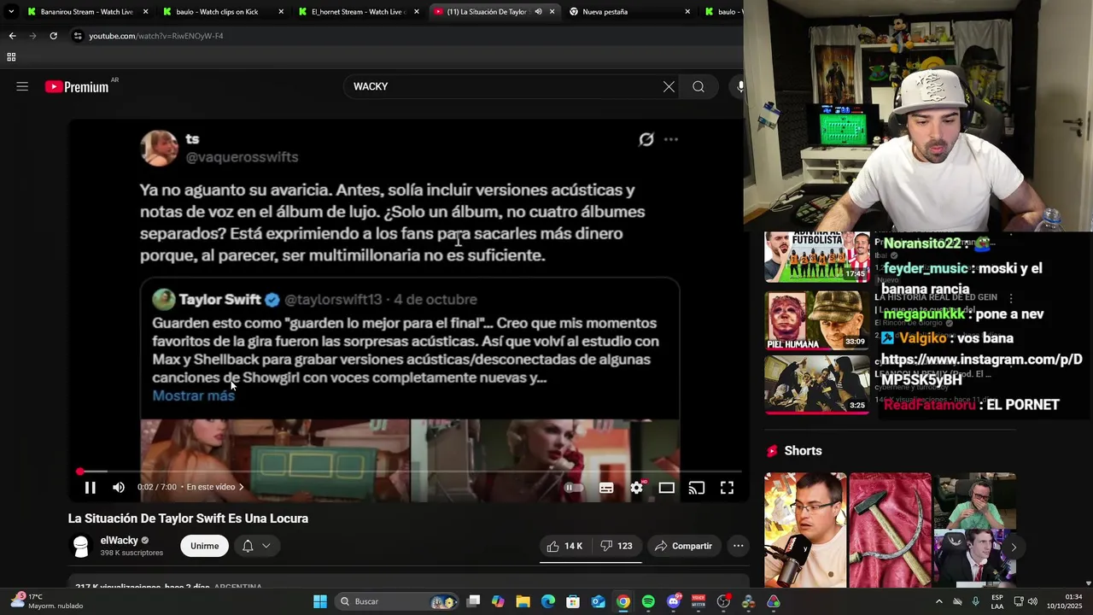Pause the YouTube video
Screen dimensions: 1093x615
pos(90,488)
